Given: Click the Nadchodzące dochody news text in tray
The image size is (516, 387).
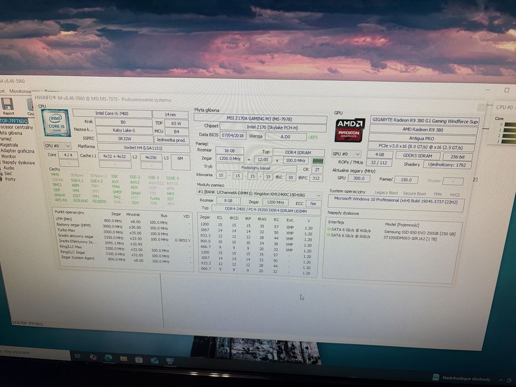Looking at the screenshot, I should pos(466,379).
